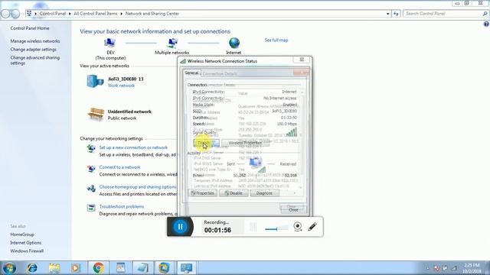
Task: Click the DEV computer icon
Action: click(109, 43)
